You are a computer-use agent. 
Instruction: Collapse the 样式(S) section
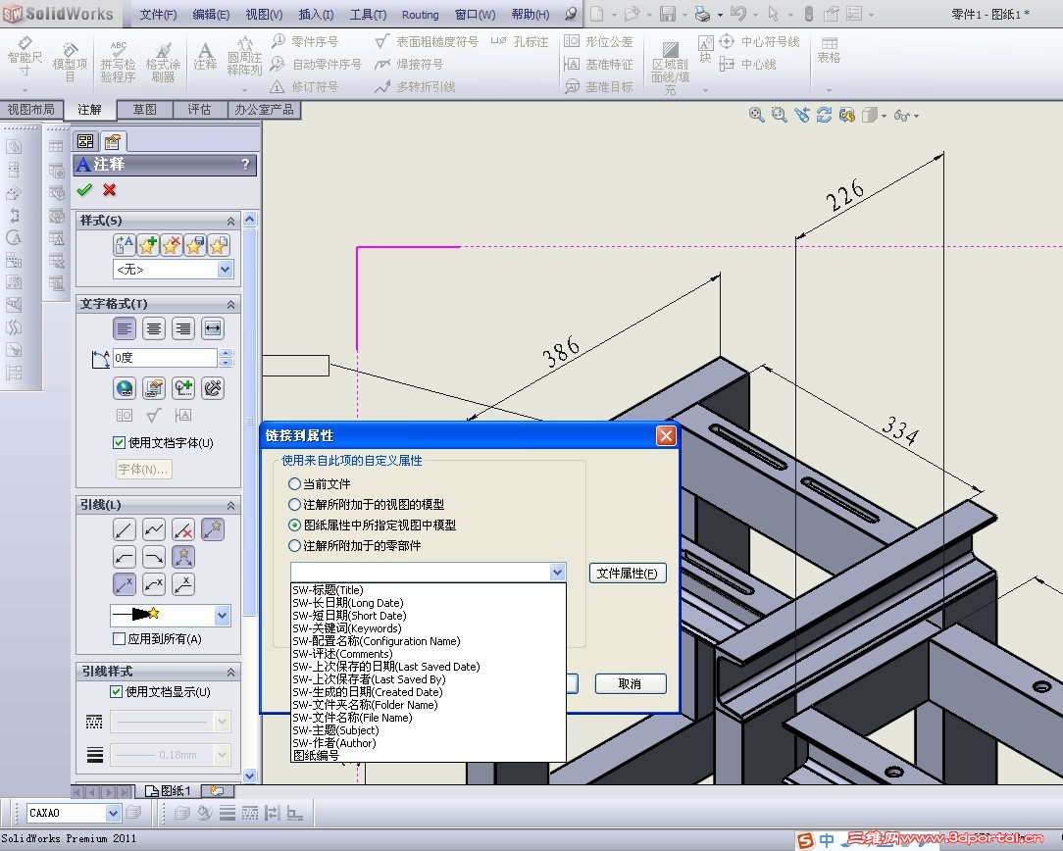tap(230, 221)
